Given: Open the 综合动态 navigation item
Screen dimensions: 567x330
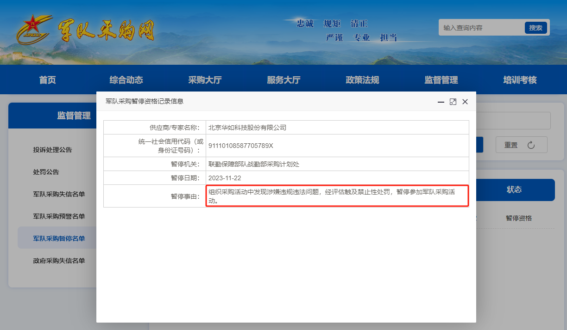Looking at the screenshot, I should (x=126, y=80).
